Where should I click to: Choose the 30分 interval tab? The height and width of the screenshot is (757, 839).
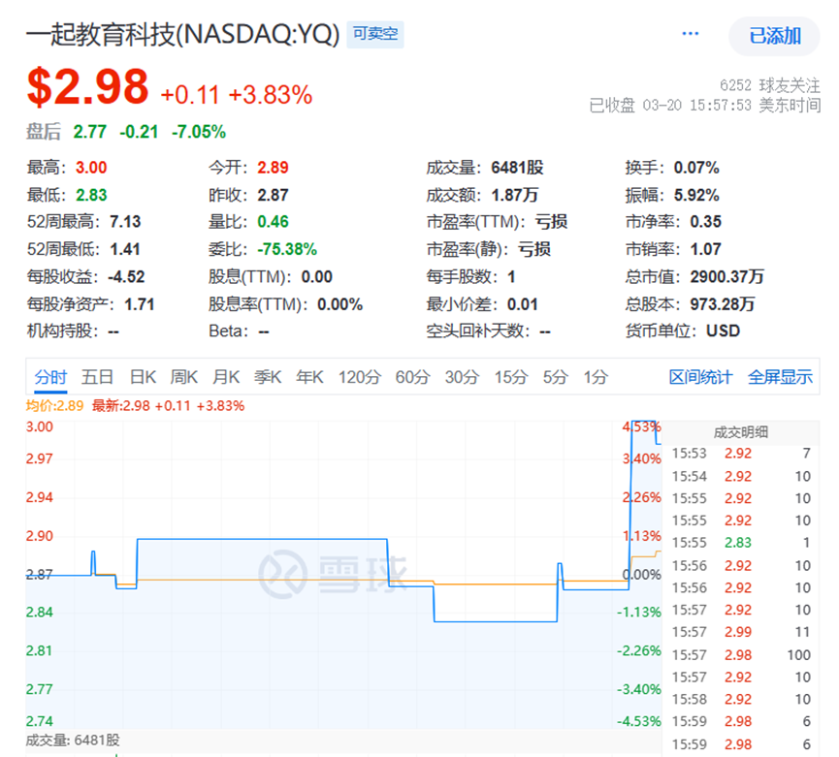point(462,377)
